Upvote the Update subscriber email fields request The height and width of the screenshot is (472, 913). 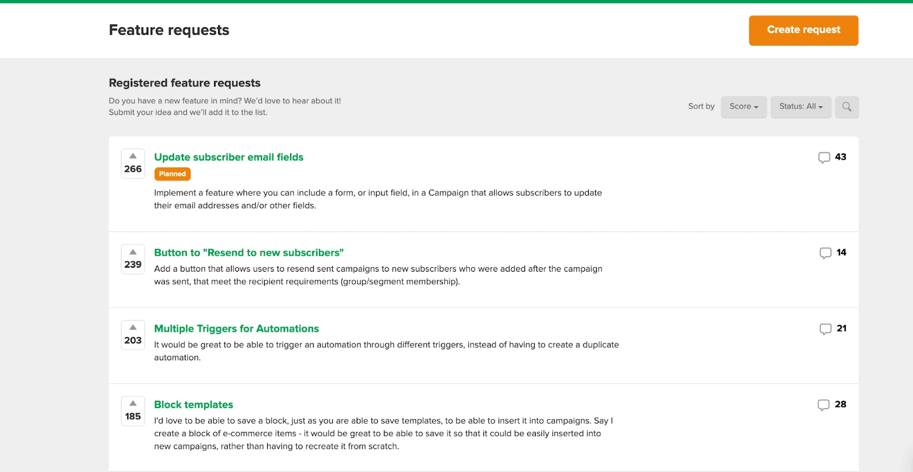click(133, 156)
